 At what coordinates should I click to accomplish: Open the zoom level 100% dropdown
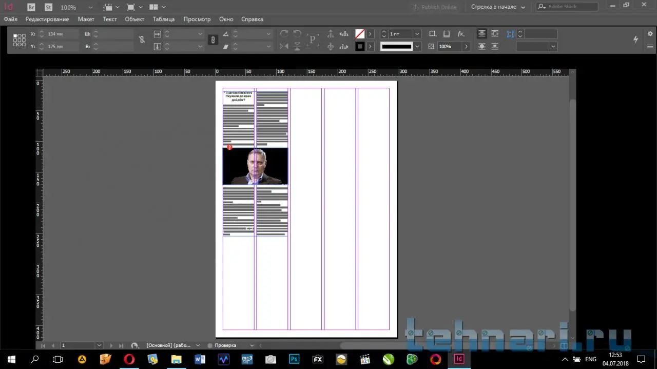point(90,8)
